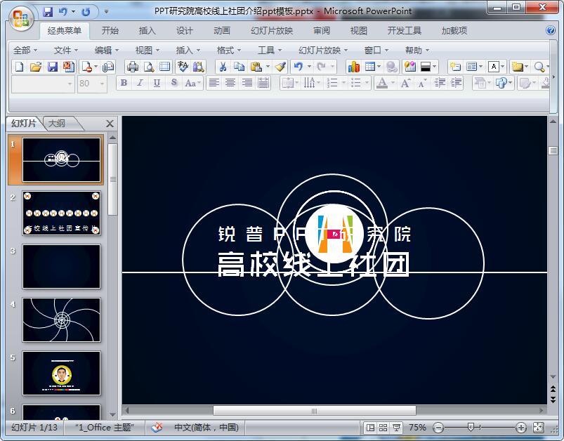The width and height of the screenshot is (564, 441).
Task: Expand the 格式 dropdown menu
Action: pyautogui.click(x=229, y=51)
